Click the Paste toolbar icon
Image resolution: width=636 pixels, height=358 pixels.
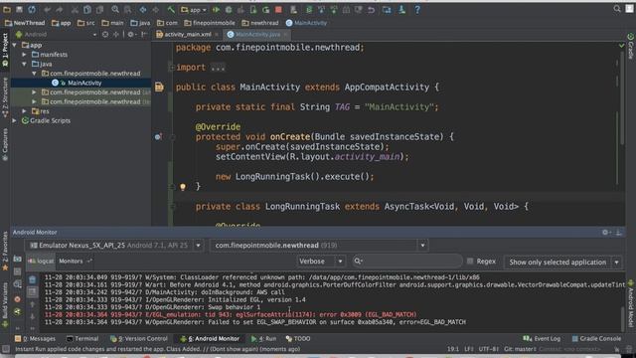99,9
